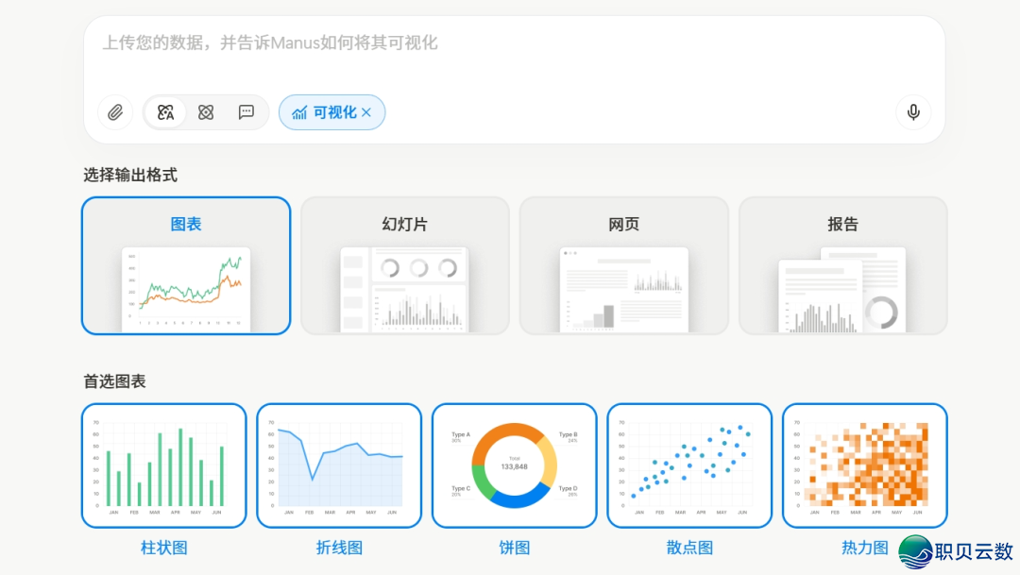
Task: Click the 饼图 text label
Action: [x=515, y=548]
